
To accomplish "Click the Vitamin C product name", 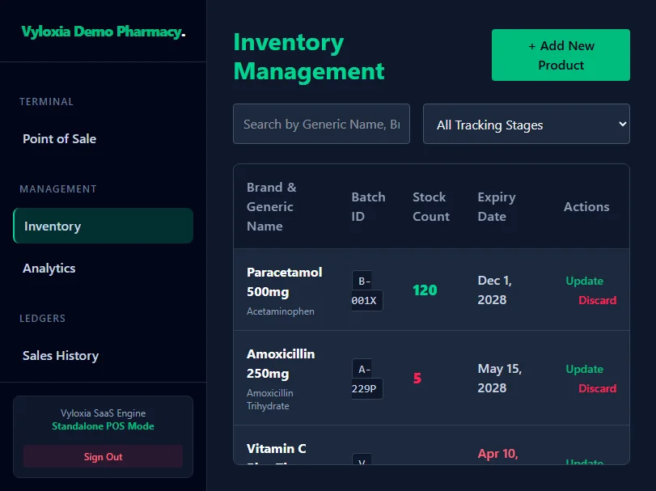I will tap(276, 448).
